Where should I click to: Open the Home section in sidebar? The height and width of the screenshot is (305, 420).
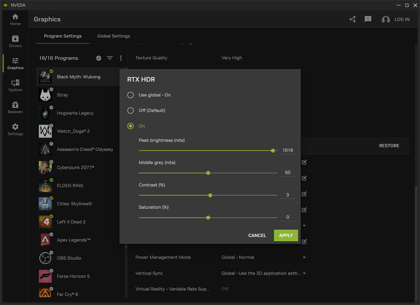[15, 19]
